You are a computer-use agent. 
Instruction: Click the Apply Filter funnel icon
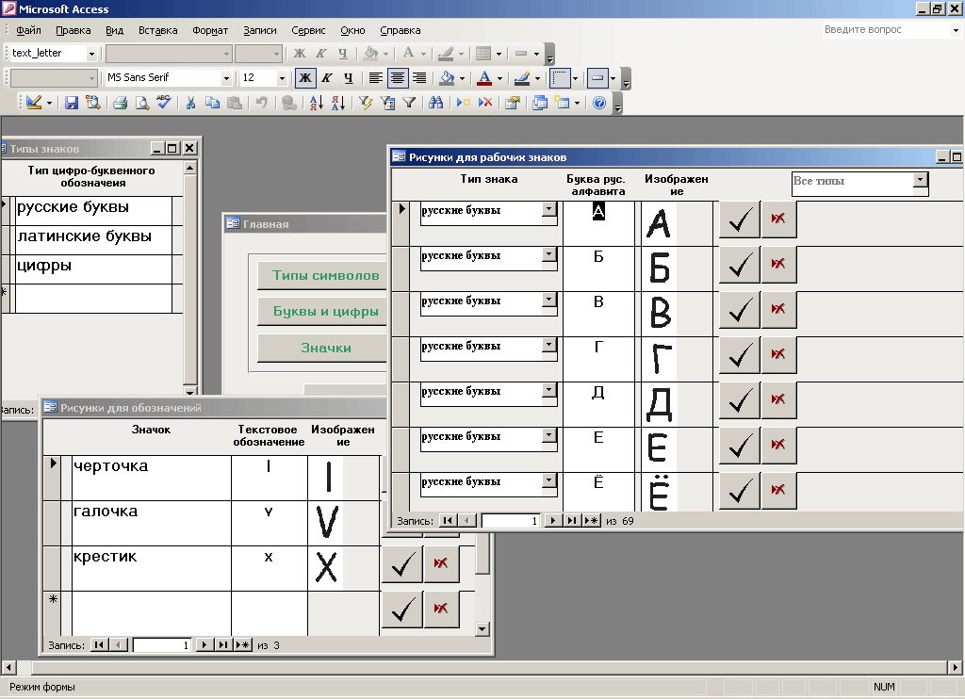410,103
